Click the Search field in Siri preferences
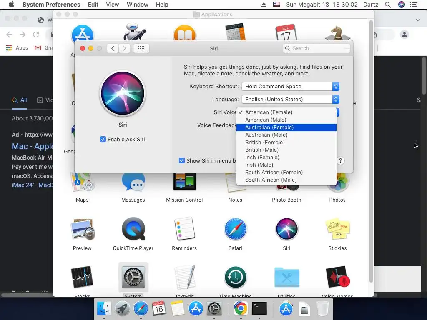 pos(316,48)
